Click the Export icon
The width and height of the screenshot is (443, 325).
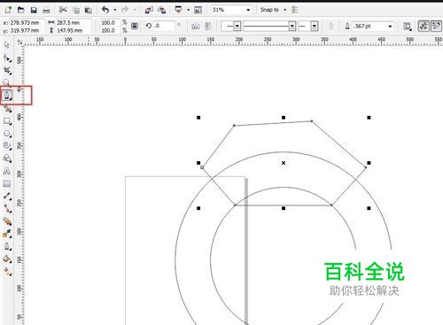[x=161, y=10]
